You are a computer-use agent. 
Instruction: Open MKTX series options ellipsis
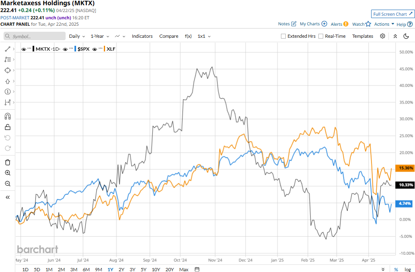pos(29,49)
